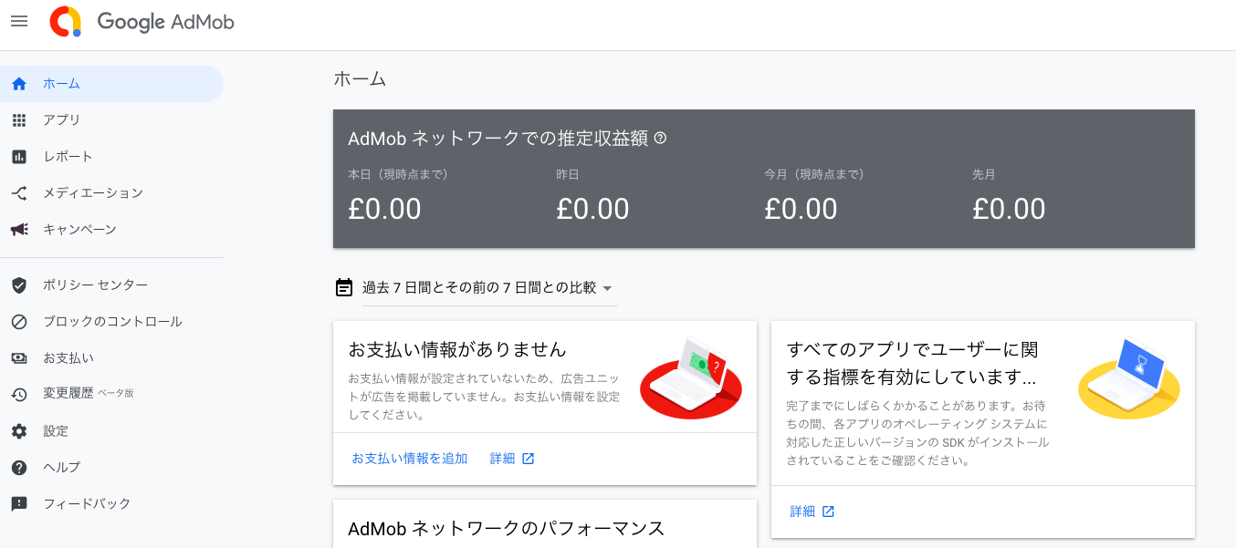Select ホーム in the sidebar
This screenshot has height=548, width=1236.
click(111, 84)
